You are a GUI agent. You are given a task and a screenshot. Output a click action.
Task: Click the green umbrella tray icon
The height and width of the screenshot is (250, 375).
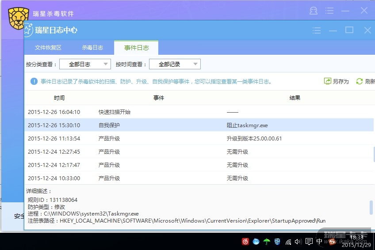point(267,242)
